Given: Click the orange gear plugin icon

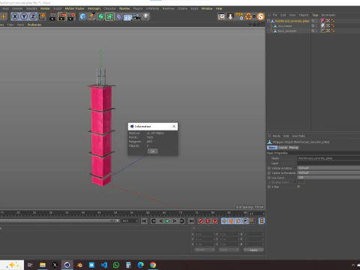Looking at the screenshot, I should [x=248, y=16].
